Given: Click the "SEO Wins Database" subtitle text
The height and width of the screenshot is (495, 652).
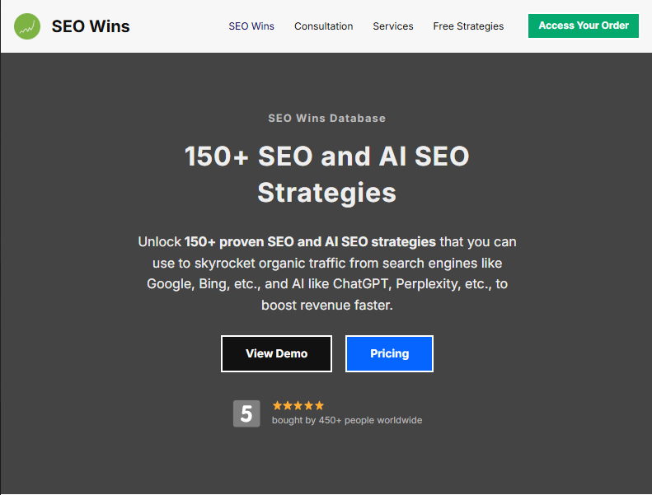Looking at the screenshot, I should (x=326, y=118).
